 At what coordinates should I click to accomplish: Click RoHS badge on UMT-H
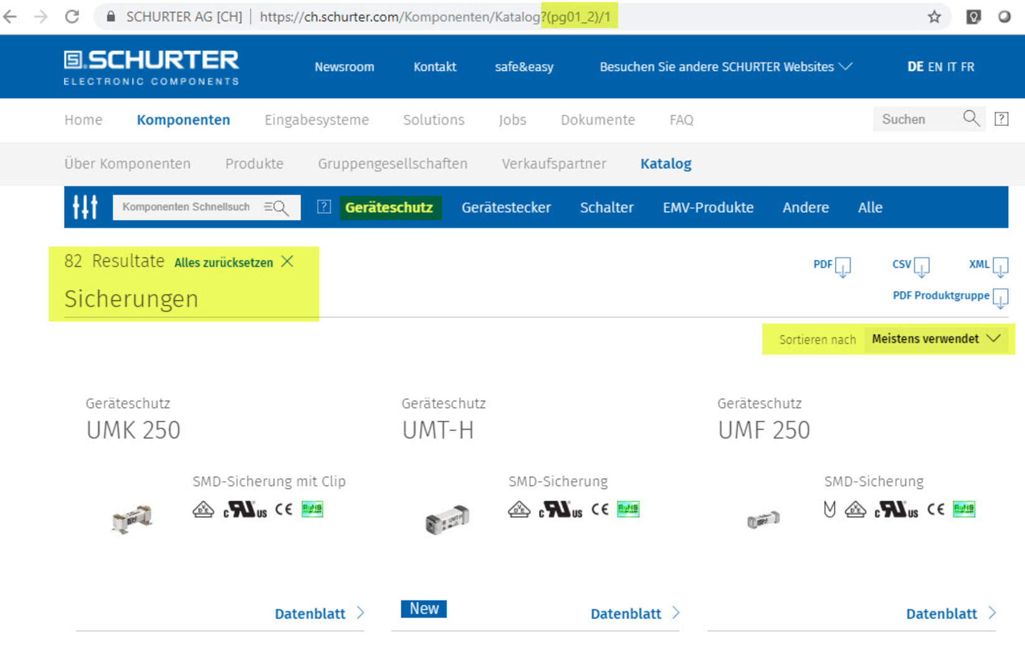pos(628,509)
